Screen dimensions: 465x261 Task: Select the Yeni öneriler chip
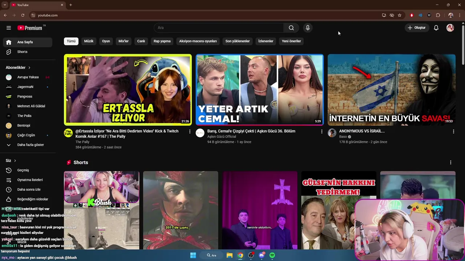tap(291, 41)
